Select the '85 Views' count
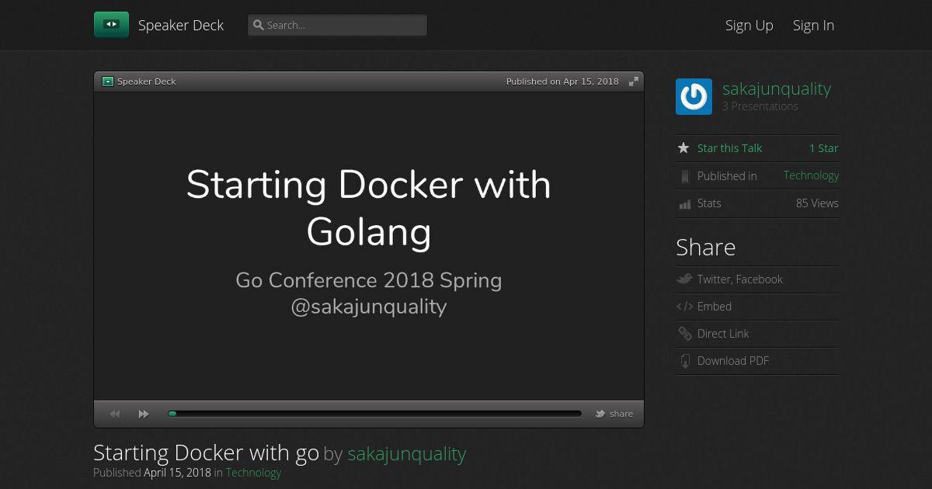Image resolution: width=932 pixels, height=489 pixels. pos(817,203)
